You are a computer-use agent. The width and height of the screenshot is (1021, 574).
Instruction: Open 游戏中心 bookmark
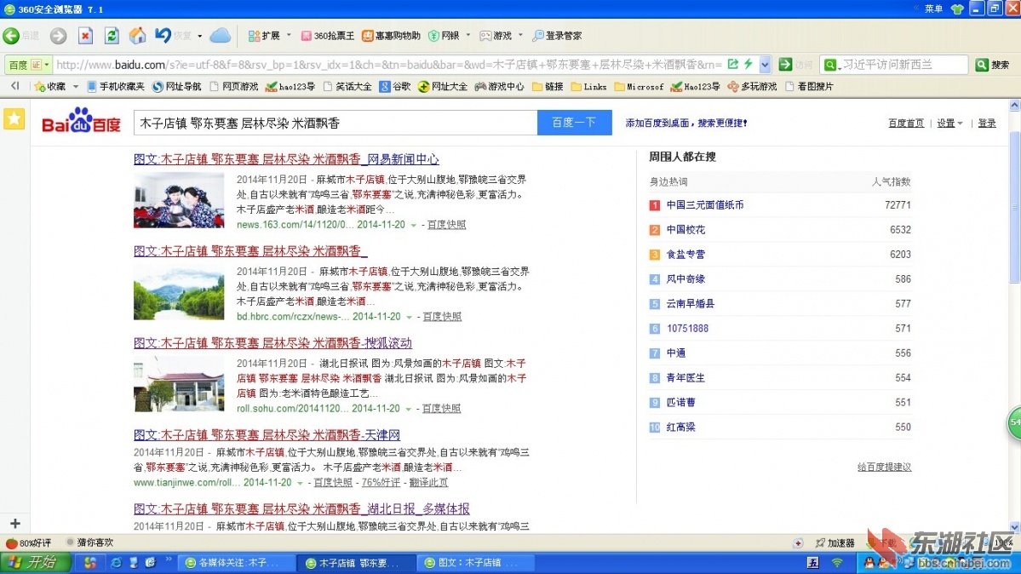500,86
